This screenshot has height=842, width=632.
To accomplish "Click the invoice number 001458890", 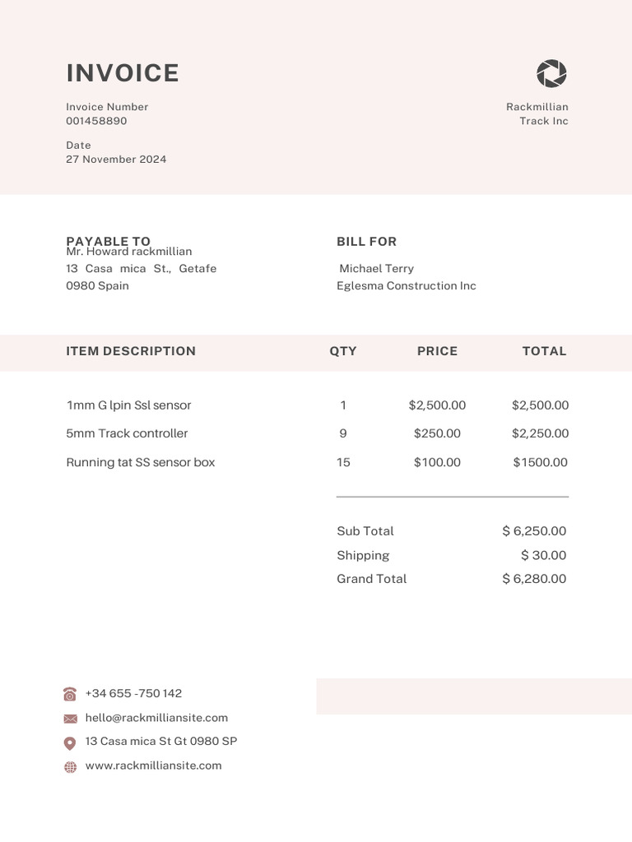I will pos(96,121).
